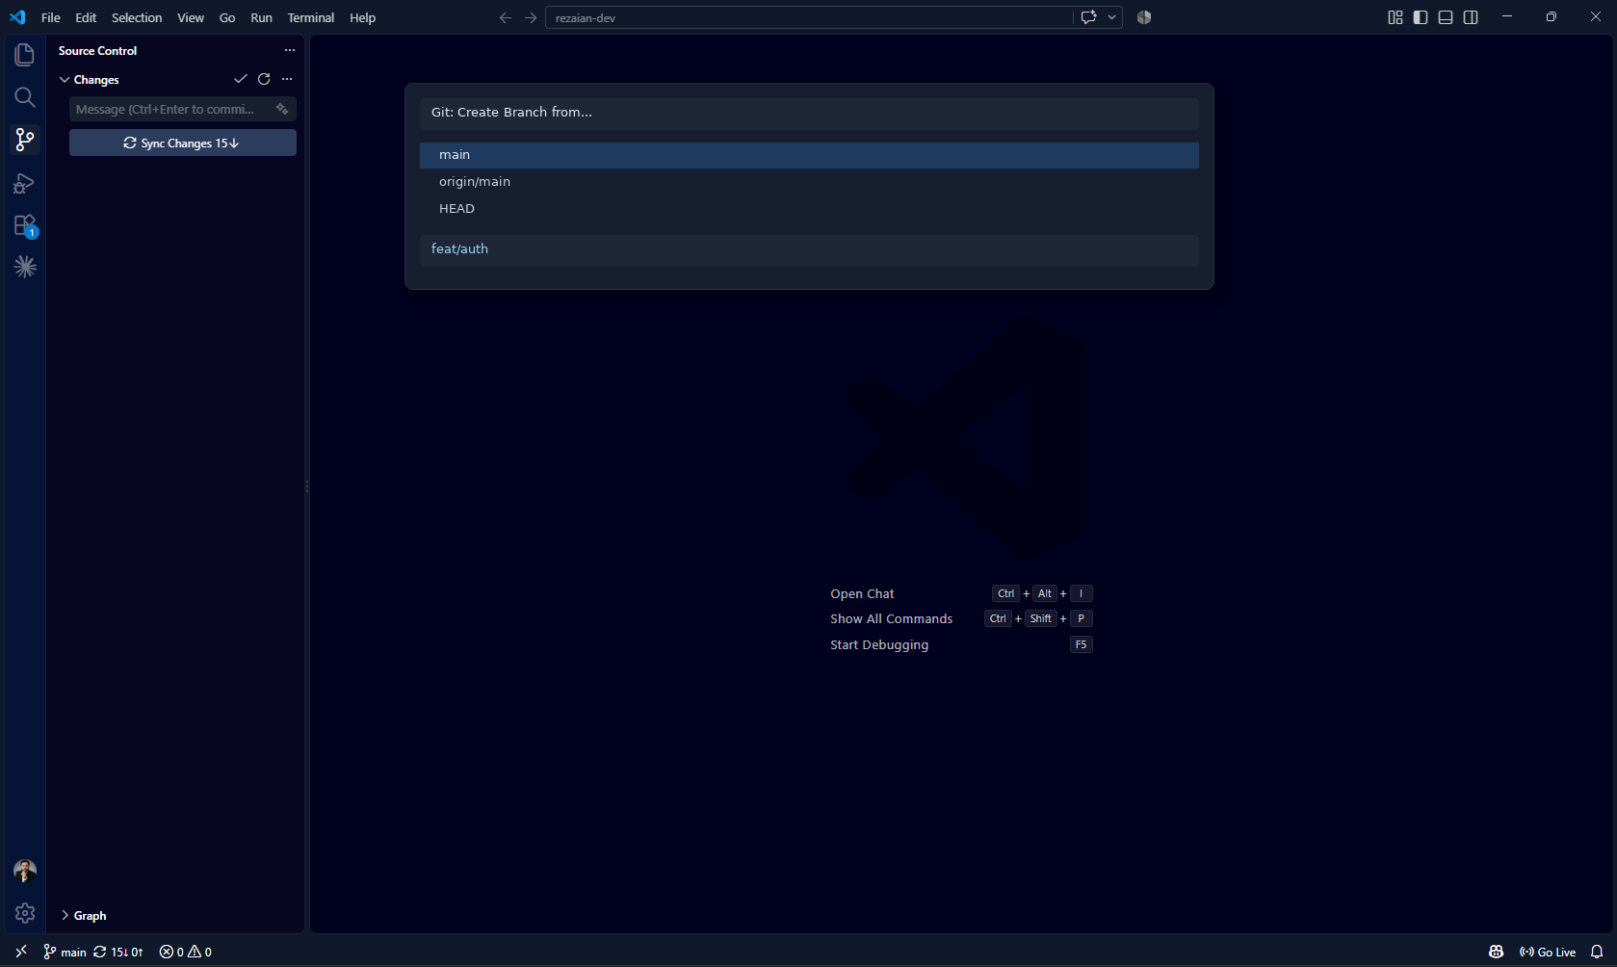Open the Extensions view with update badge
1617x967 pixels.
pos(25,225)
